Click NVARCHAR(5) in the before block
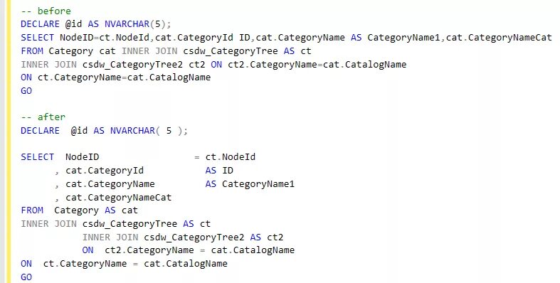This screenshot has width=560, height=283. (x=137, y=24)
